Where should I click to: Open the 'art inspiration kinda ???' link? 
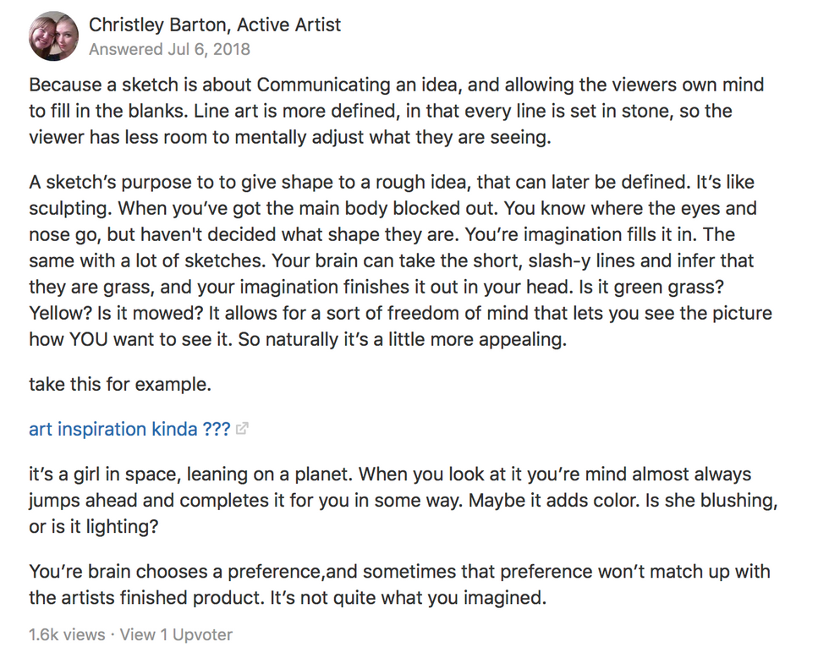[129, 429]
